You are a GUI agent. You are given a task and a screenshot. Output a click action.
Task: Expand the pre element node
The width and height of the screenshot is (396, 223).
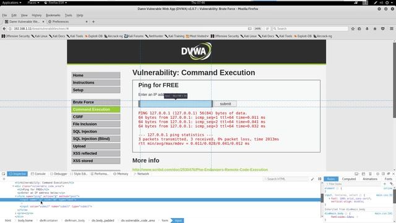(15, 213)
